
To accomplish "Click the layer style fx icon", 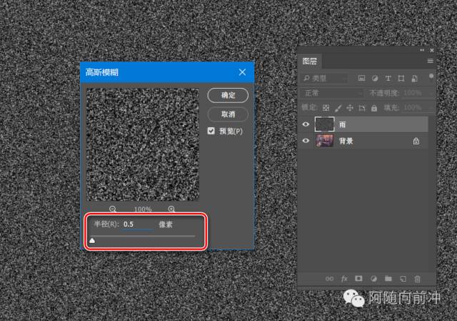I will [x=344, y=278].
